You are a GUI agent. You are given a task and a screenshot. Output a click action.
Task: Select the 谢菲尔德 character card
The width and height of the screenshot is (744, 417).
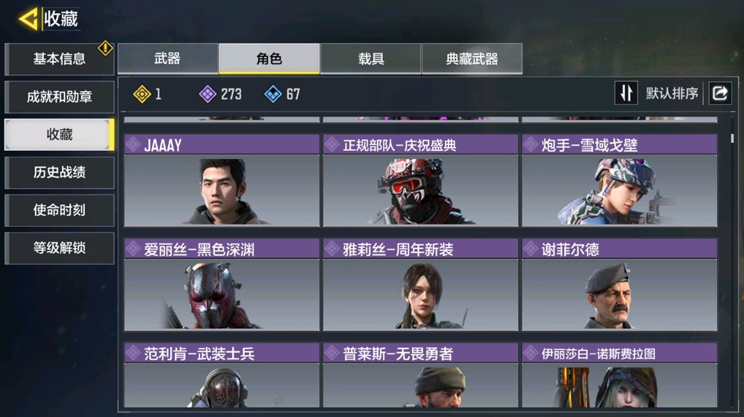(620, 285)
